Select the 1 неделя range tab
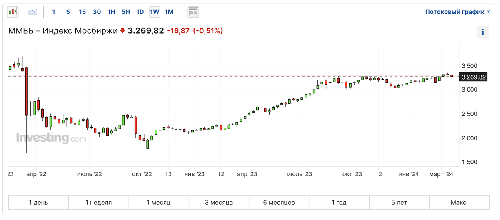 [99, 202]
